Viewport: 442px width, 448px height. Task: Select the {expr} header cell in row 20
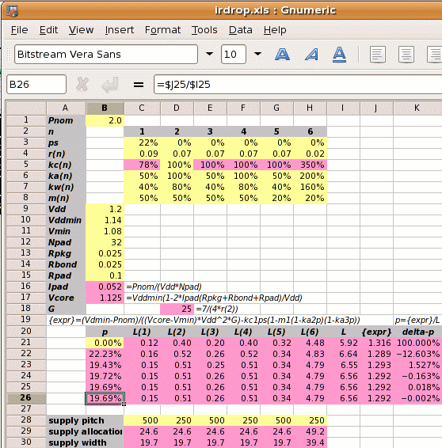point(376,332)
